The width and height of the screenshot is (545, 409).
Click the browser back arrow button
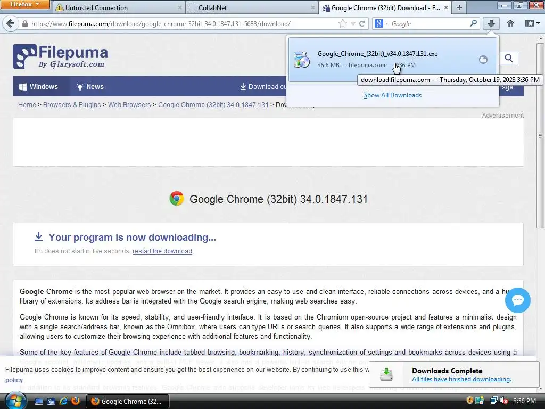click(11, 23)
